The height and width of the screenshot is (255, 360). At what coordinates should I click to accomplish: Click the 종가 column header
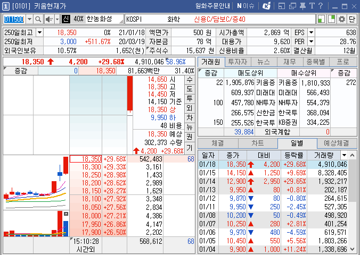233,155
